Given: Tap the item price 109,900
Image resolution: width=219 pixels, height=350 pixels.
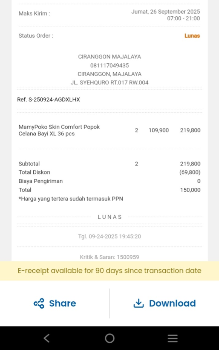Looking at the screenshot, I should 159,131.
